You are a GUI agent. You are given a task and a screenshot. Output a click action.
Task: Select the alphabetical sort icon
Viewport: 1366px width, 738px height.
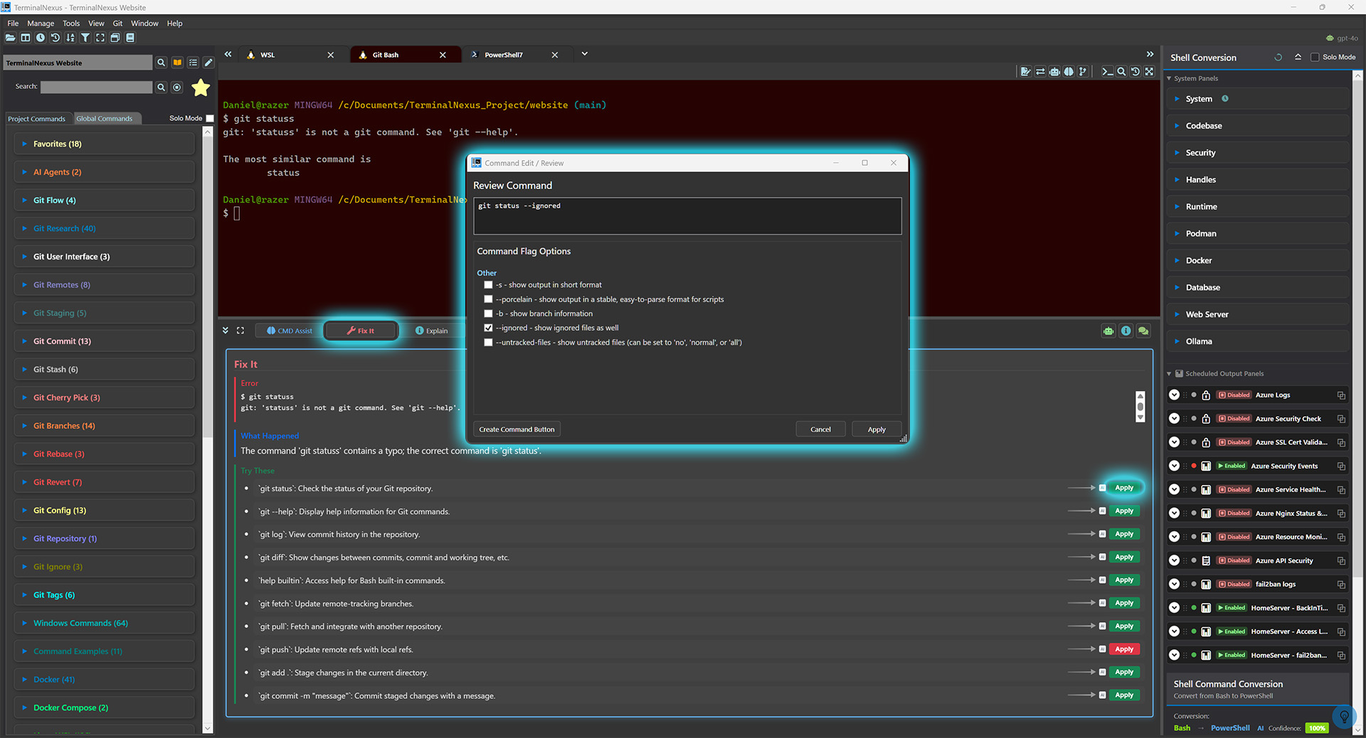(70, 38)
